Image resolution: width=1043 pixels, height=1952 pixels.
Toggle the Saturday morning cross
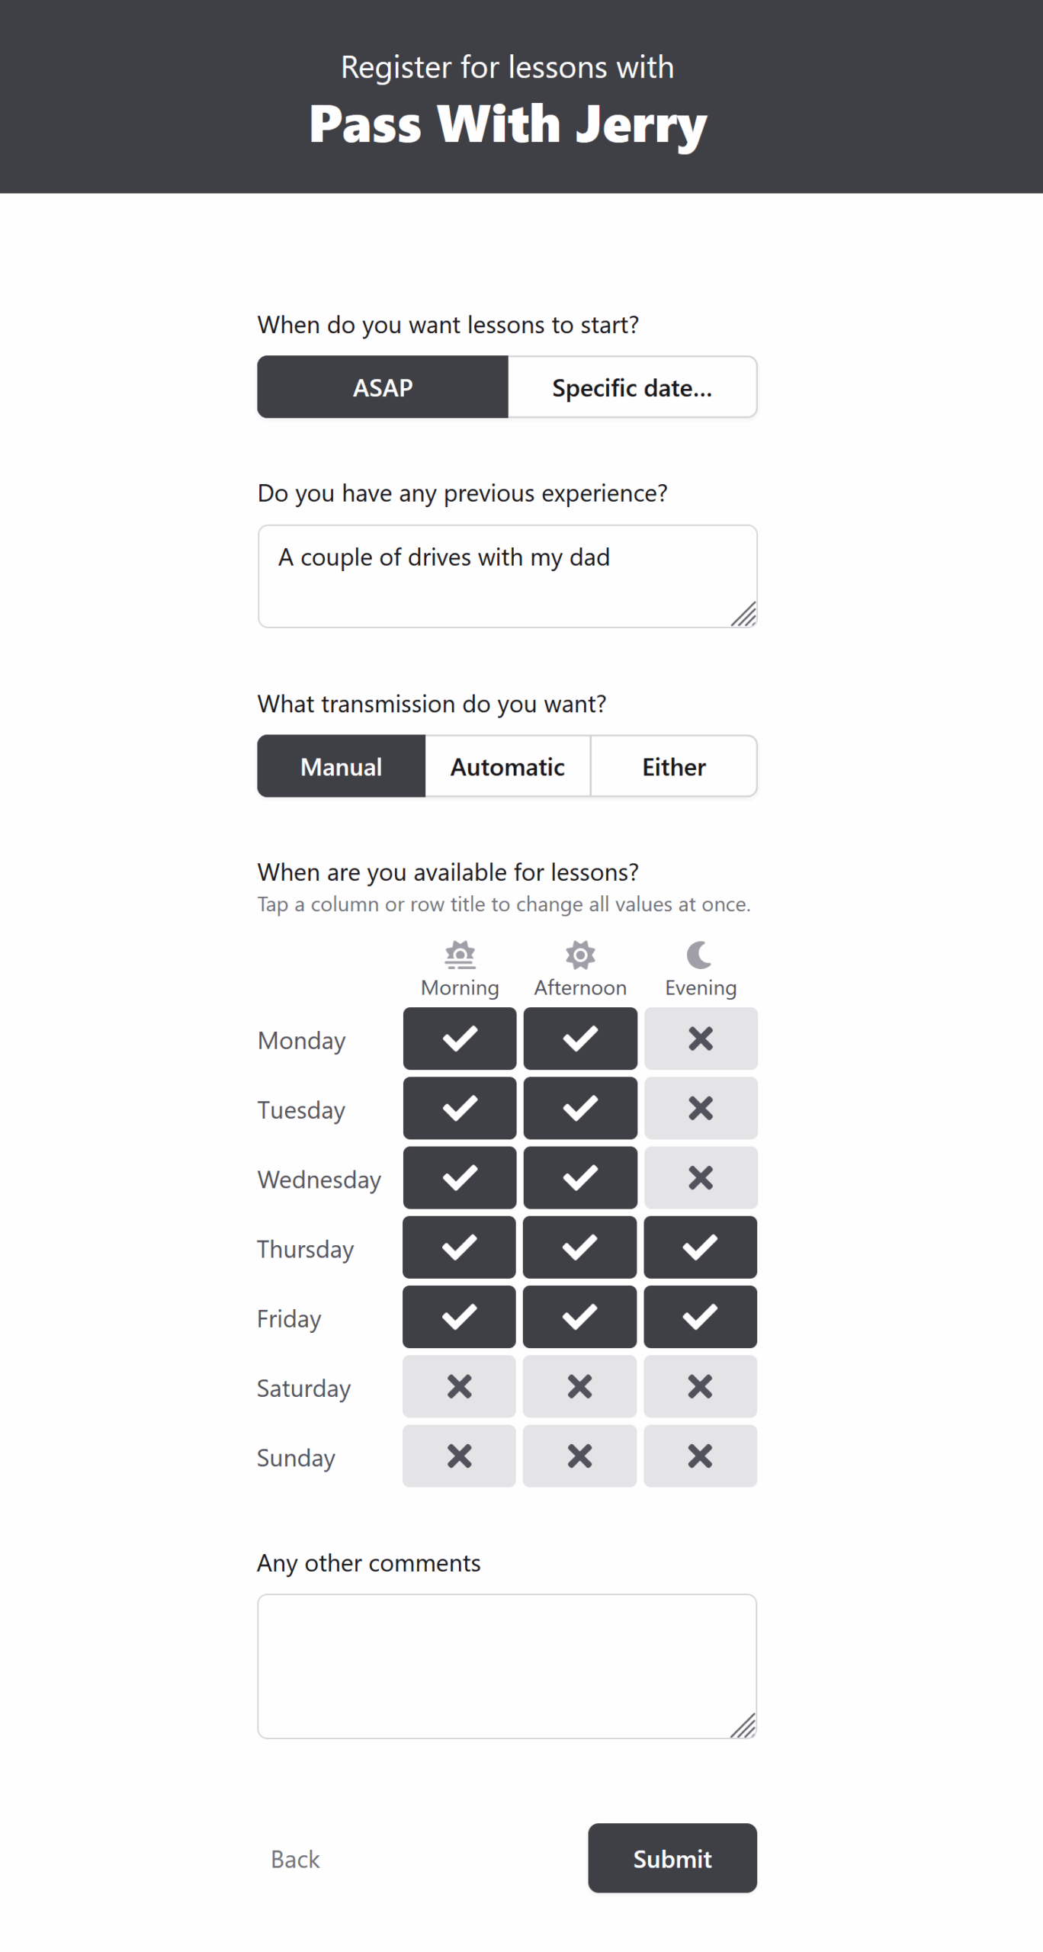[x=459, y=1386]
